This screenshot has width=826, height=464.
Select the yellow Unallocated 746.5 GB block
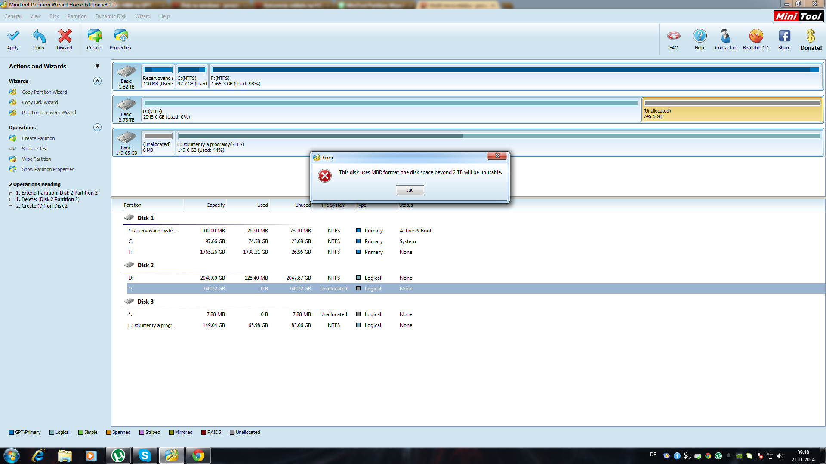click(732, 110)
